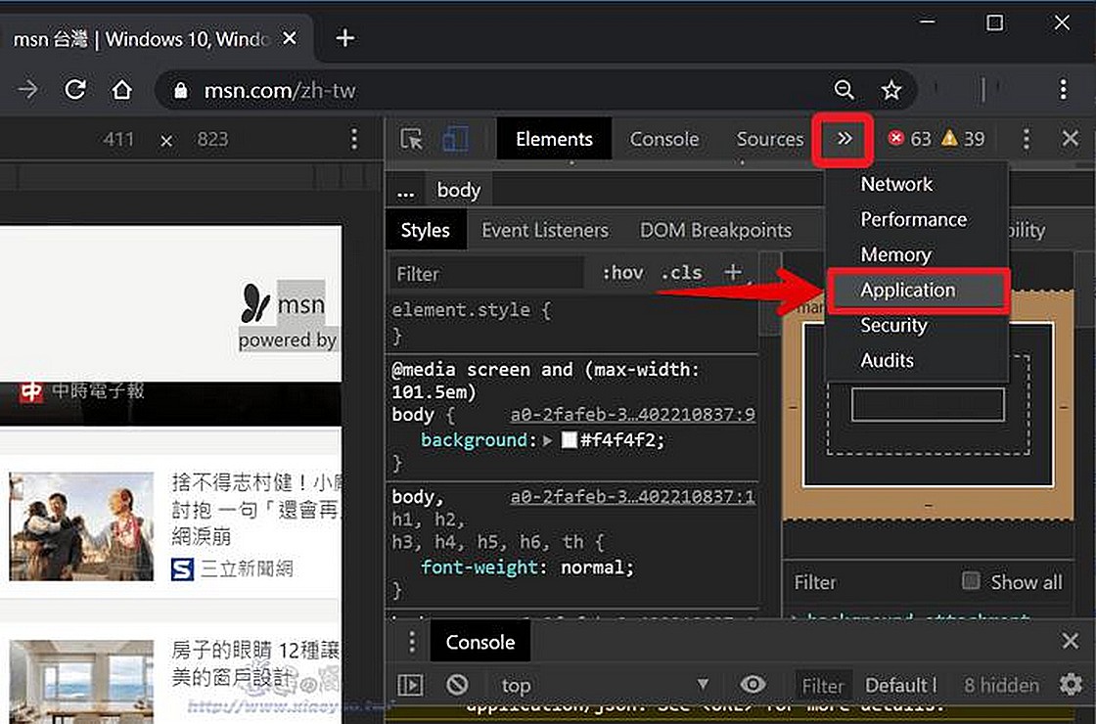Image resolution: width=1096 pixels, height=724 pixels.
Task: Select Application in the overflow menu
Action: click(x=918, y=290)
